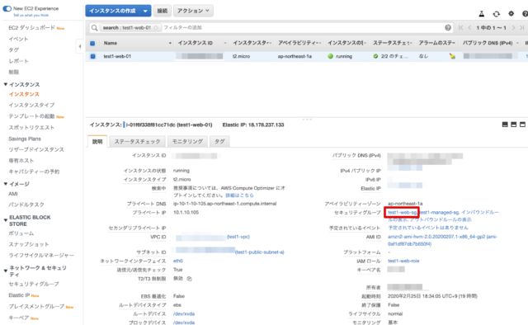Collapse the インスタンス sidebar section
528x325 pixels.
(6, 84)
